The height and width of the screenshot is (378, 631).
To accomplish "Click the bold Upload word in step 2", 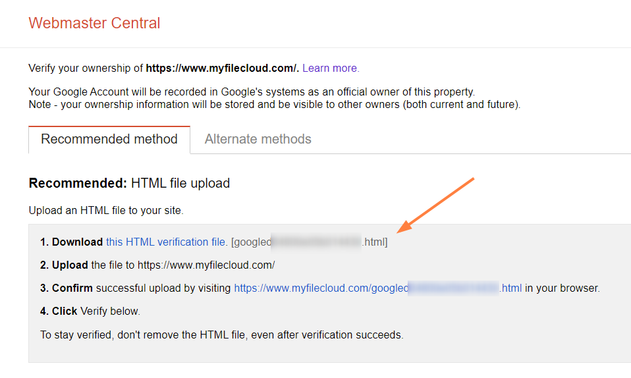I will coord(70,265).
